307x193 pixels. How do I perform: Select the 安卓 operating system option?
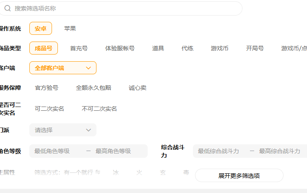[41, 29]
